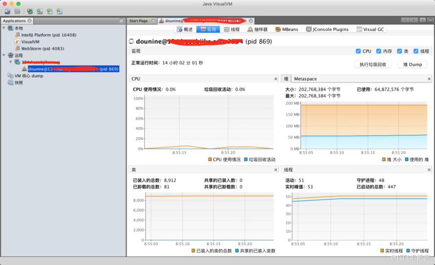Select the 监视 monitor tab

tap(208, 29)
